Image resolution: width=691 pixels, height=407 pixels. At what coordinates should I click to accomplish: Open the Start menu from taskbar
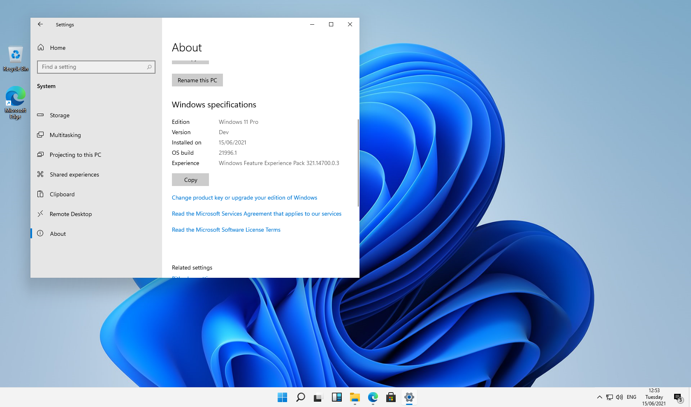coord(283,397)
